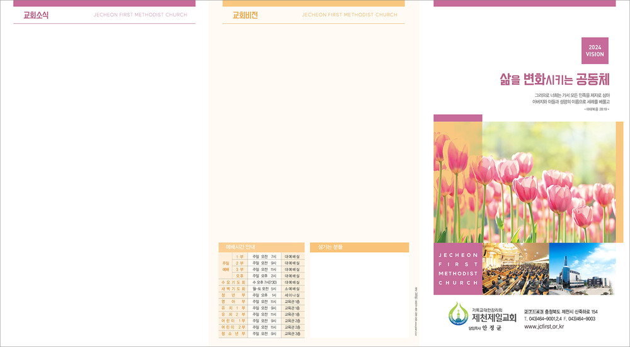Click the 삶을 변화시키는 공동체 title text
The image size is (630, 347).
click(554, 79)
